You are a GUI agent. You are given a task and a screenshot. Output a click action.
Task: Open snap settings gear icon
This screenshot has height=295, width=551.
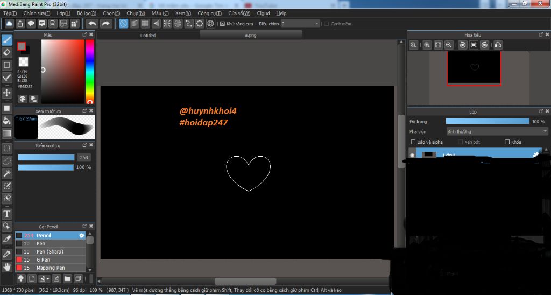(x=210, y=24)
